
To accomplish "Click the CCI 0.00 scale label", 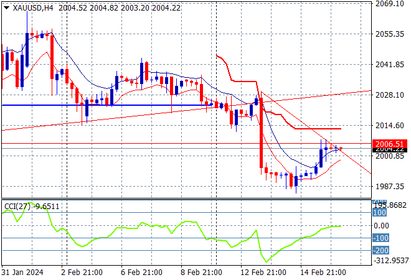I will (x=381, y=225).
